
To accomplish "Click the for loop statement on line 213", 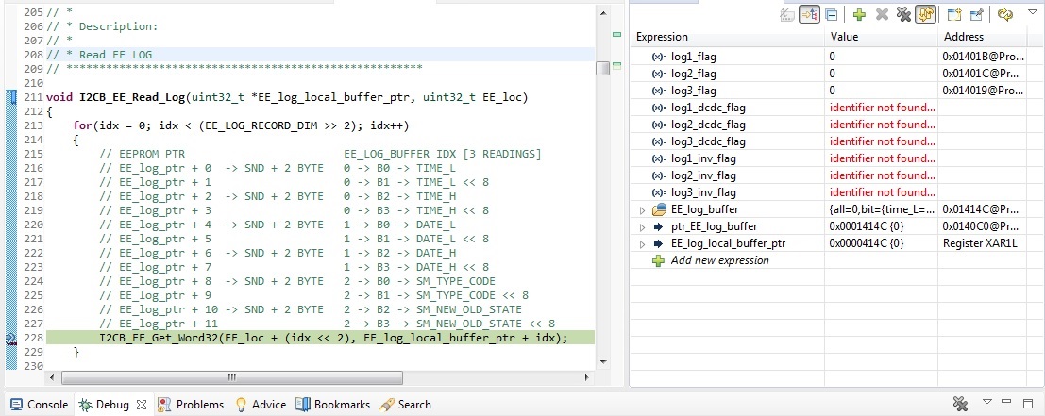I will click(241, 125).
